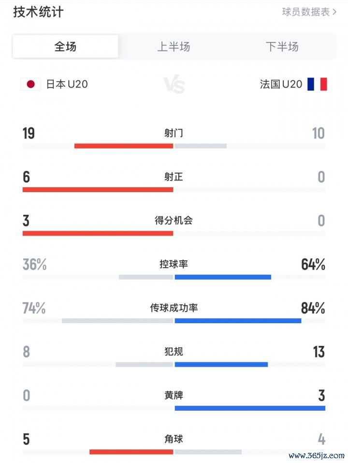Screen dimensions: 348x463
Task: Click the 犯规 fouls stat label
Action: click(174, 352)
